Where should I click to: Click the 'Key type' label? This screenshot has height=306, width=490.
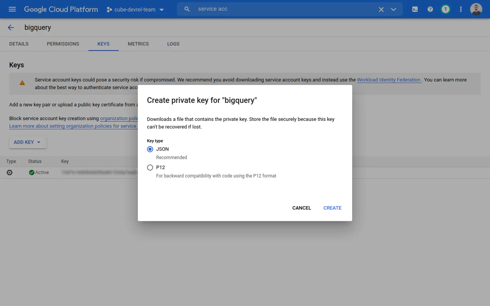click(x=155, y=141)
